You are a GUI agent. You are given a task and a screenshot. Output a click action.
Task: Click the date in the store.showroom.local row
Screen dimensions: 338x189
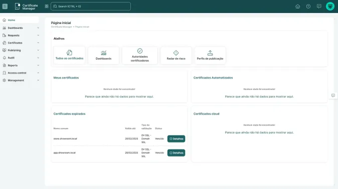click(131, 138)
